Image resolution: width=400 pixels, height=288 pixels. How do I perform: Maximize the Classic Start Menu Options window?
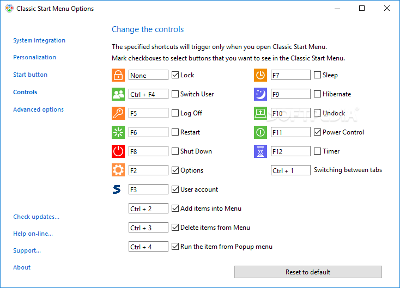pos(362,8)
